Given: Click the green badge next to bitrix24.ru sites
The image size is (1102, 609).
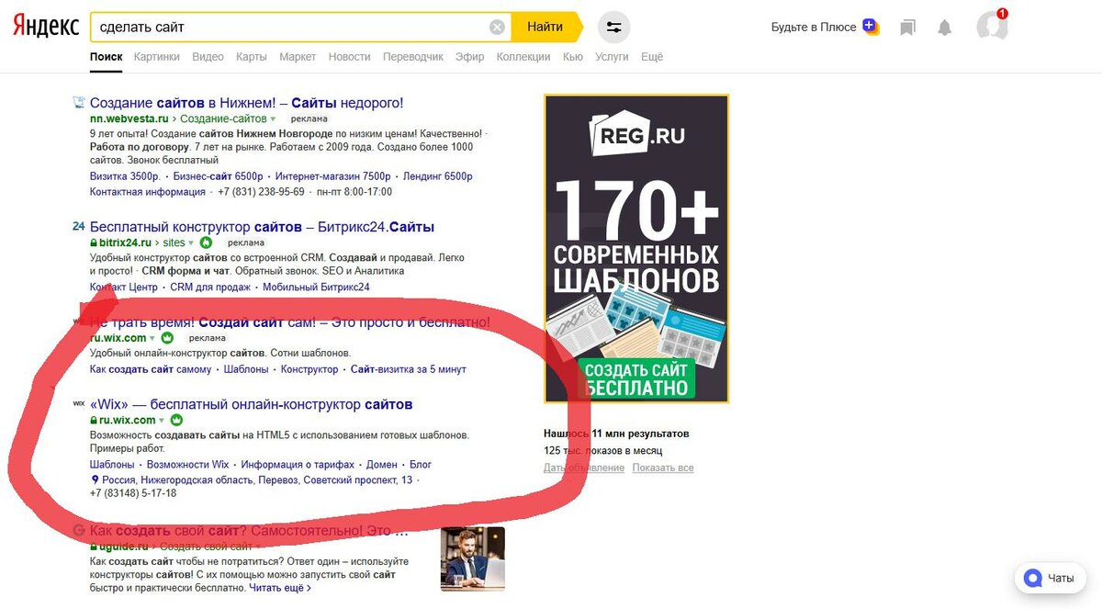Looking at the screenshot, I should (206, 242).
